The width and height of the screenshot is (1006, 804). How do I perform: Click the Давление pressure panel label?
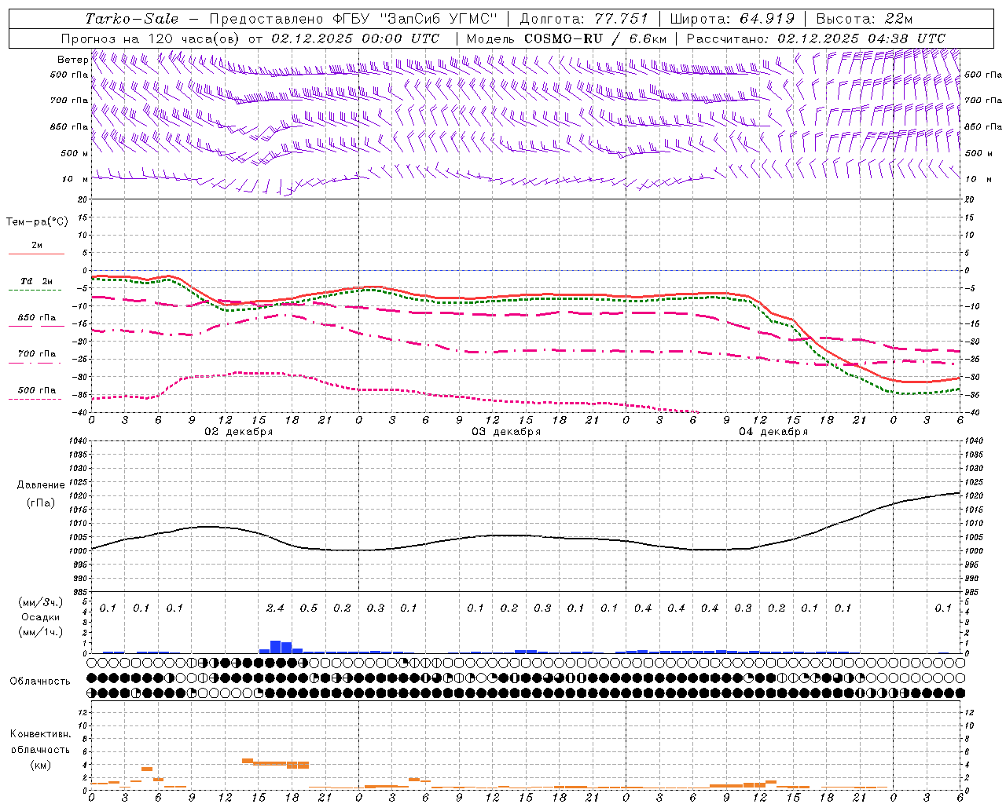(41, 485)
